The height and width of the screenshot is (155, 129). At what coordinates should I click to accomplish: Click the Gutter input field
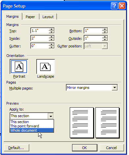[40, 46]
